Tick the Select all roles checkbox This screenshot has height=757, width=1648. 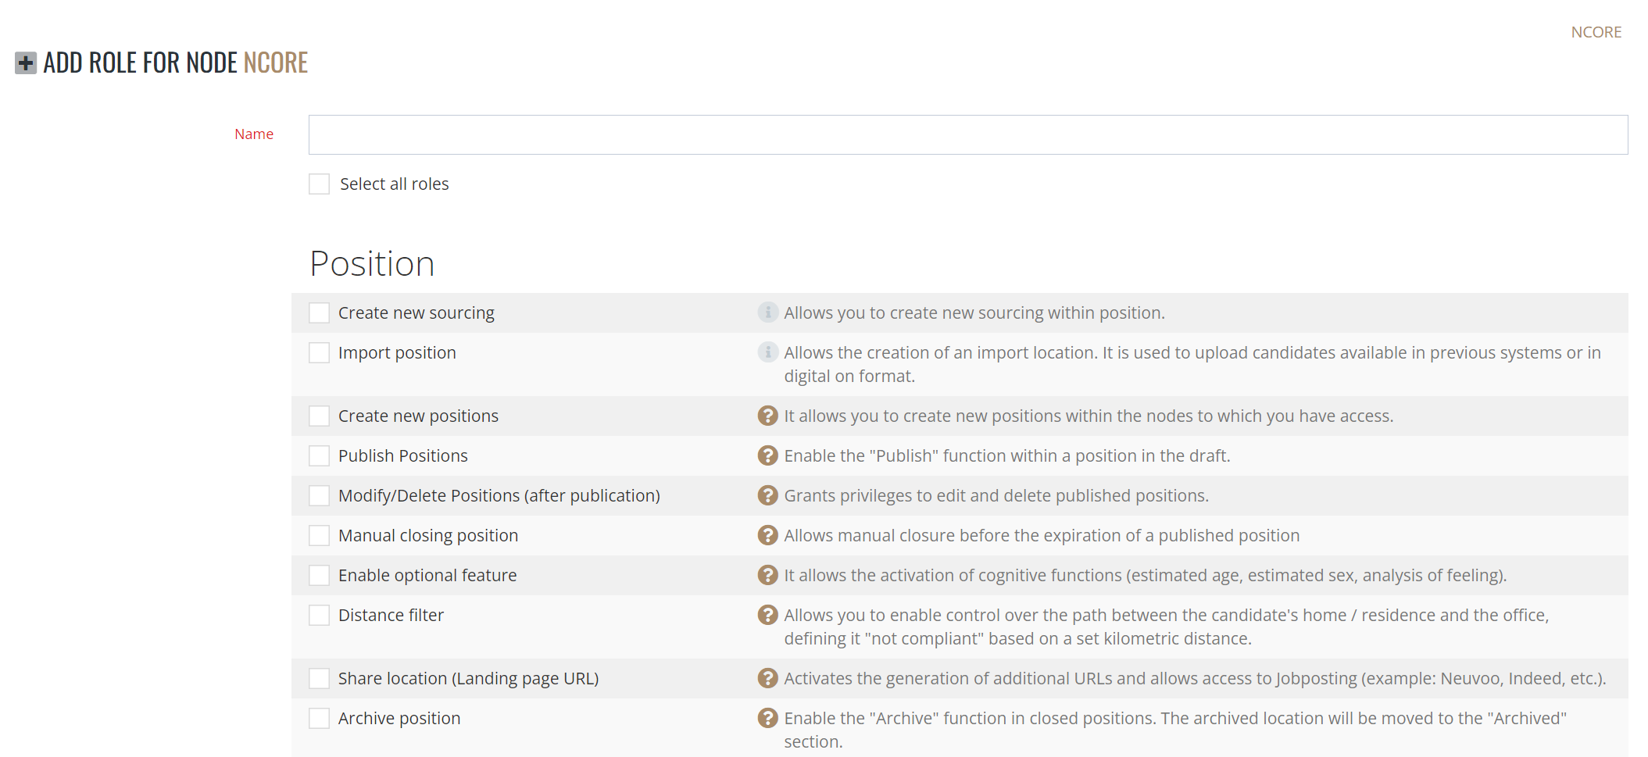[x=319, y=184]
